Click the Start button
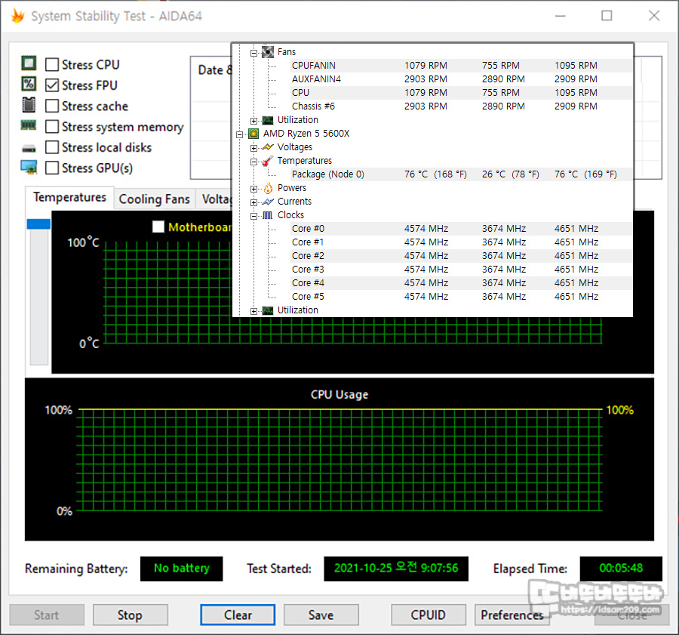The width and height of the screenshot is (679, 635). (x=47, y=615)
